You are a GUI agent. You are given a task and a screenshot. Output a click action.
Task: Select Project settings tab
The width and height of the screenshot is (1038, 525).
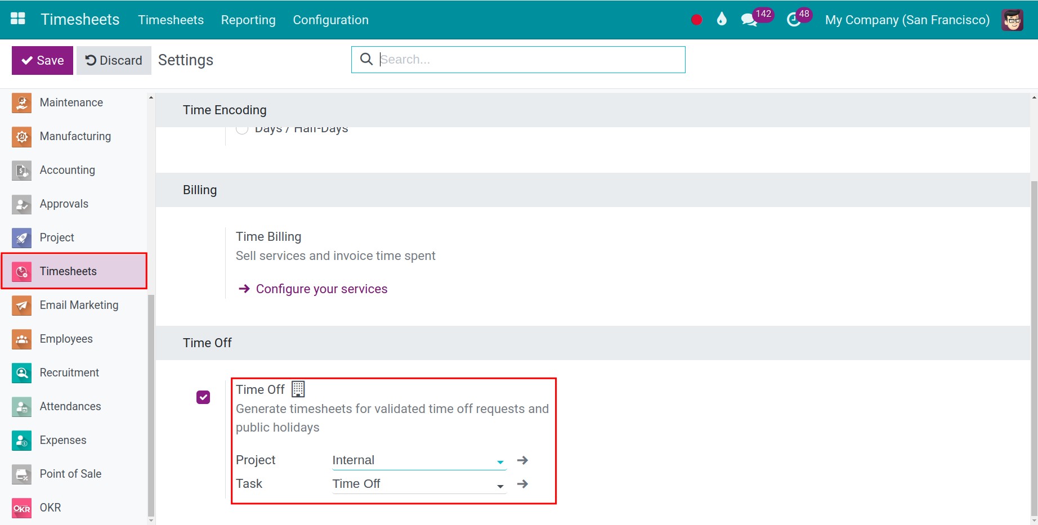point(74,238)
